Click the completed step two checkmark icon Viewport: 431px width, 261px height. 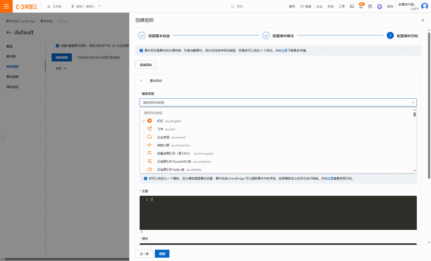(x=266, y=36)
